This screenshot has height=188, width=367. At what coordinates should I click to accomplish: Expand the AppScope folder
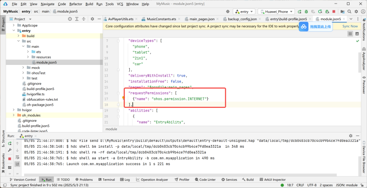point(13,25)
